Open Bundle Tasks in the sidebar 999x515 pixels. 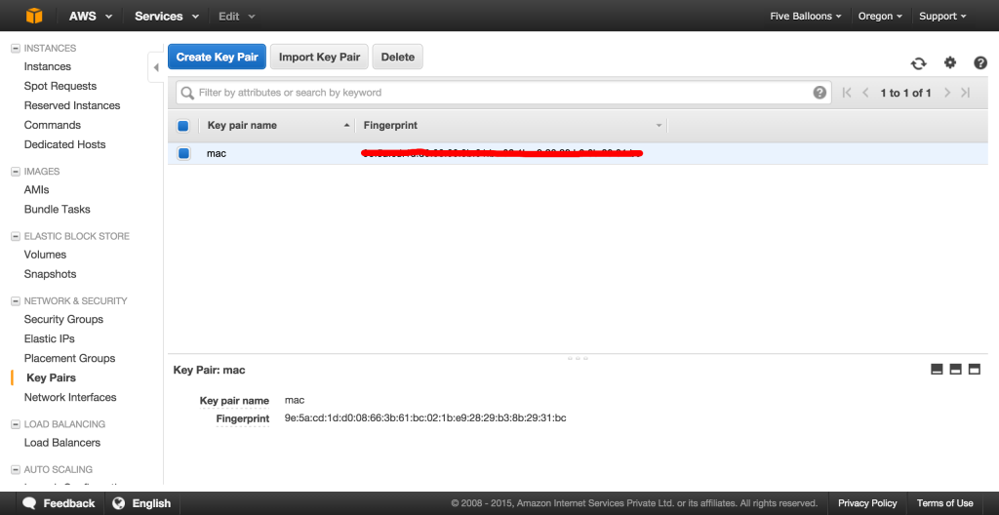58,209
